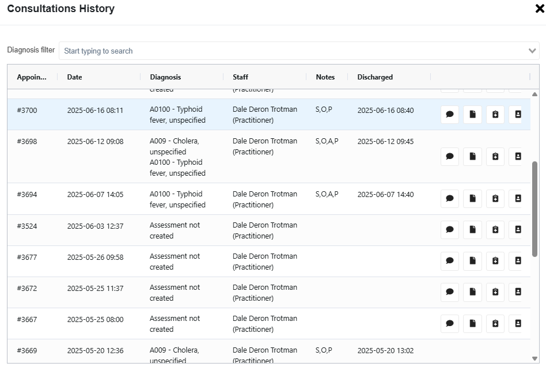Sort by the Diagnosis column header
This screenshot has height=367, width=546.
click(165, 77)
